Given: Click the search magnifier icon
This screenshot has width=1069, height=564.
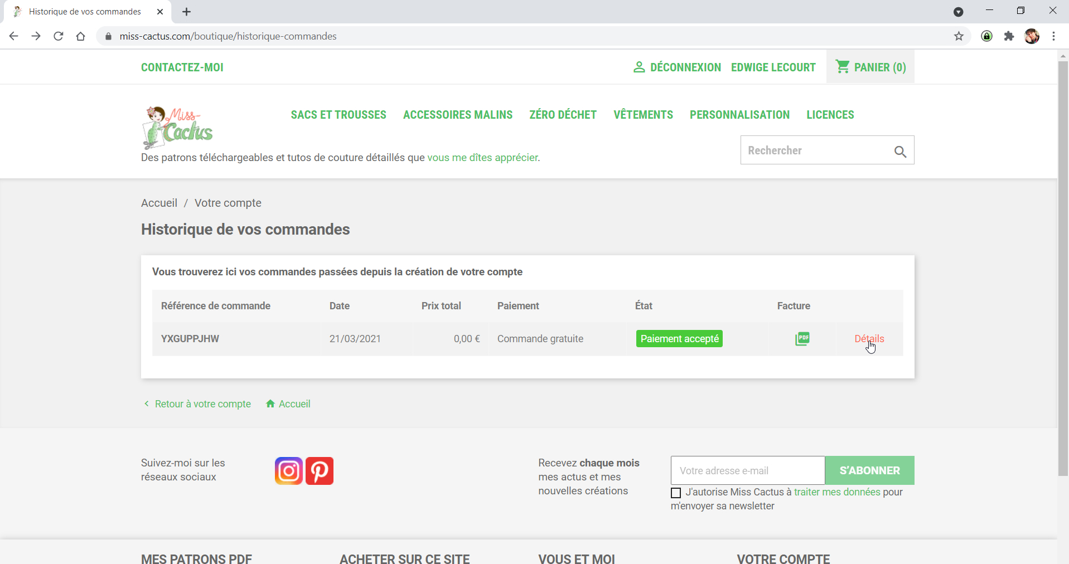Looking at the screenshot, I should pyautogui.click(x=900, y=151).
